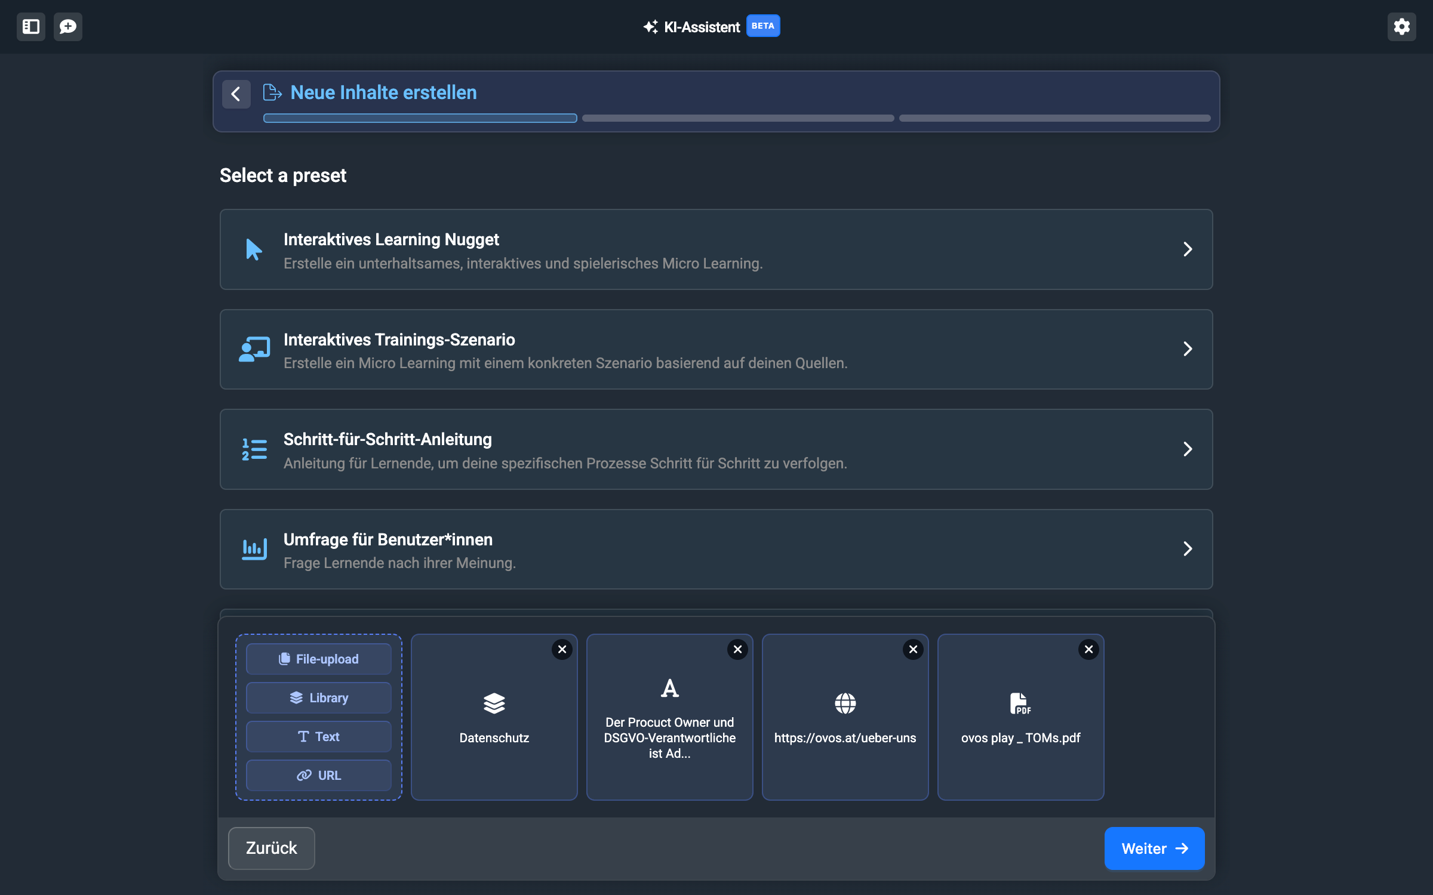Expand Umfrage für Benutzer*innen chevron
Screen dimensions: 1433x895
click(x=1187, y=549)
